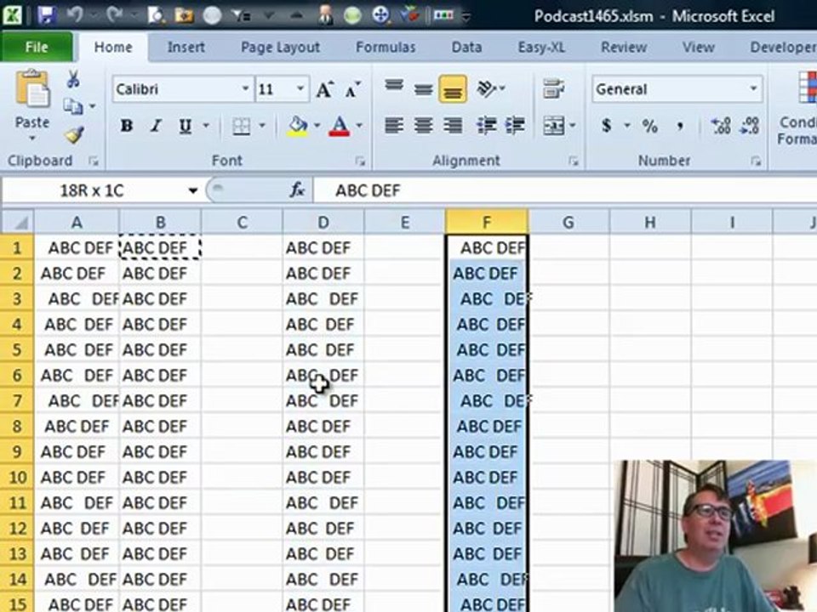Viewport: 817px width, 612px height.
Task: Click the Merge and Center icon
Action: (553, 126)
